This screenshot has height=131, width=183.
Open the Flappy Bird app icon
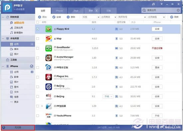[49, 29]
